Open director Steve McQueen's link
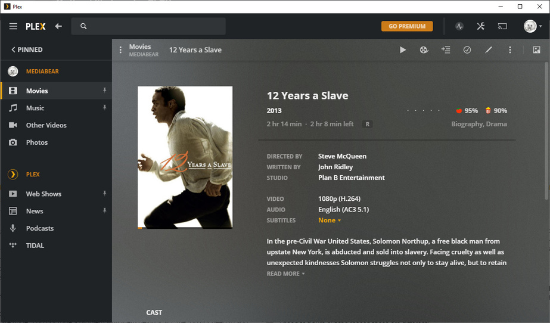The height and width of the screenshot is (323, 550). tap(342, 156)
